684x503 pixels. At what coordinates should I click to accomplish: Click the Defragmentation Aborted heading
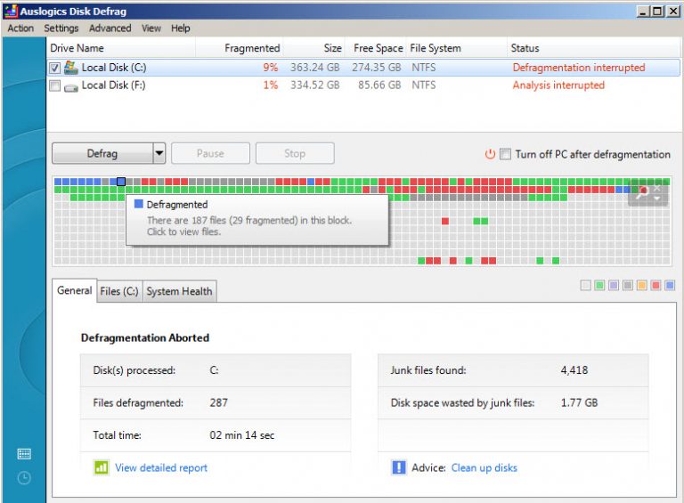tap(145, 337)
